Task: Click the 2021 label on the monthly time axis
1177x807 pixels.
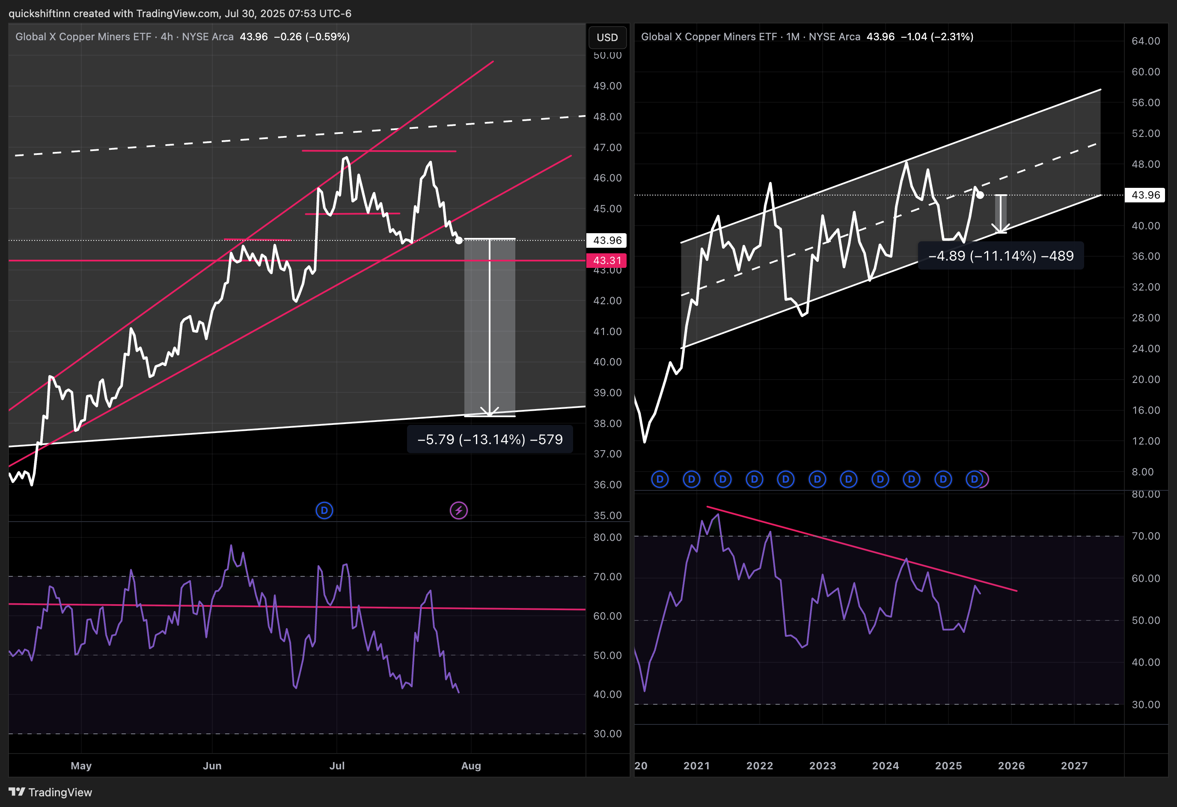Action: click(x=697, y=765)
